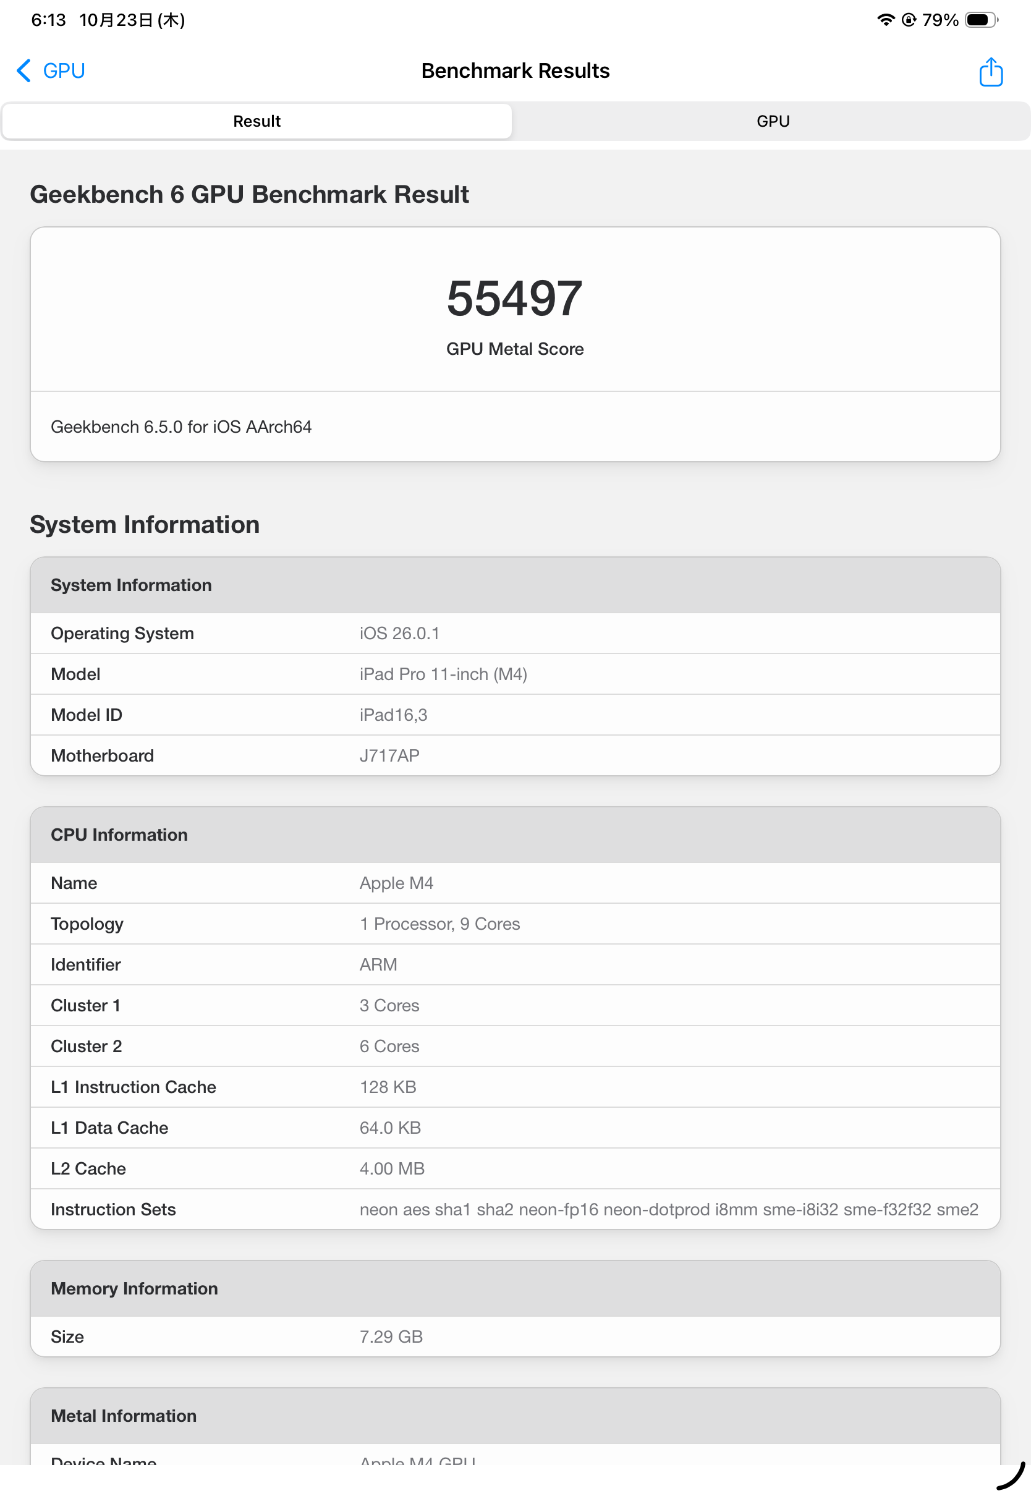Switch to the GPU segment tab

(773, 121)
